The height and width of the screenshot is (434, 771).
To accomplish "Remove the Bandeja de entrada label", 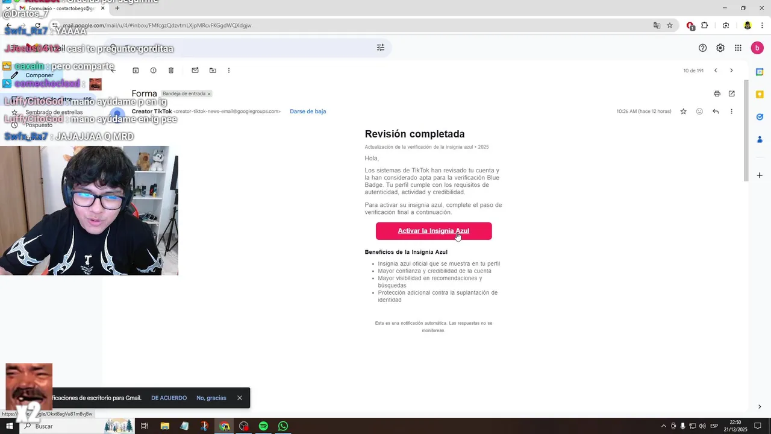I will [209, 94].
